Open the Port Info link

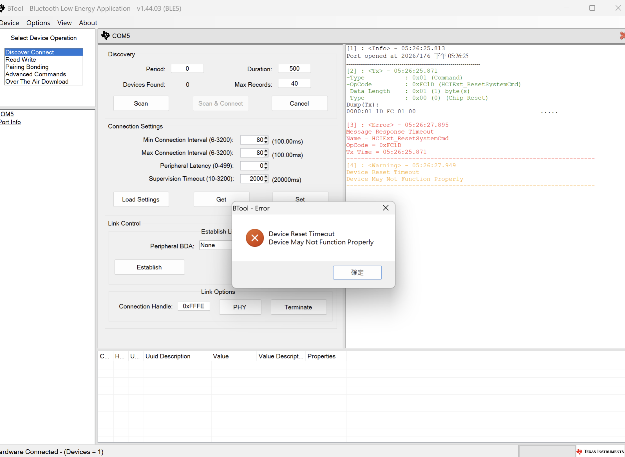(10, 122)
